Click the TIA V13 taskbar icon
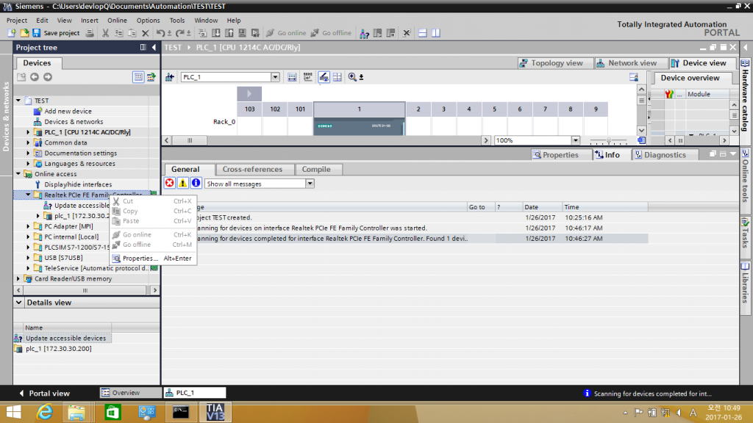The width and height of the screenshot is (753, 423). point(215,412)
